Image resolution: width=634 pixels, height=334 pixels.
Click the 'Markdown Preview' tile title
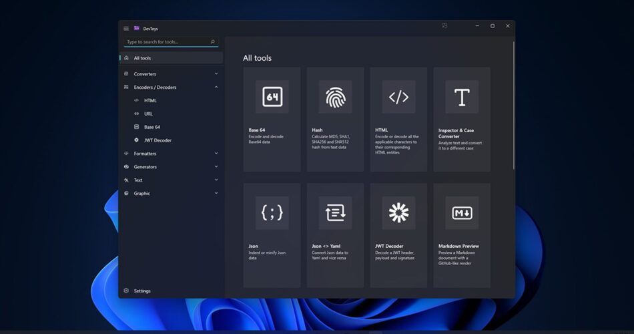click(x=458, y=246)
